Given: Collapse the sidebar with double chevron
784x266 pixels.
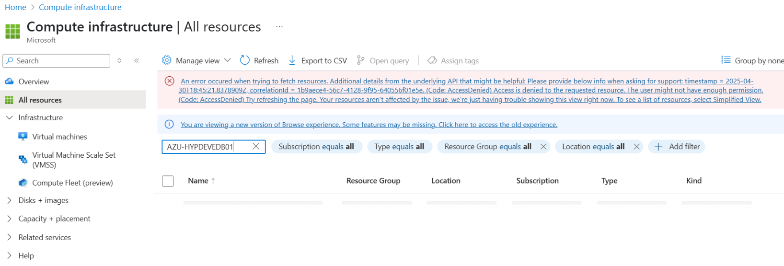Looking at the screenshot, I should click(137, 60).
